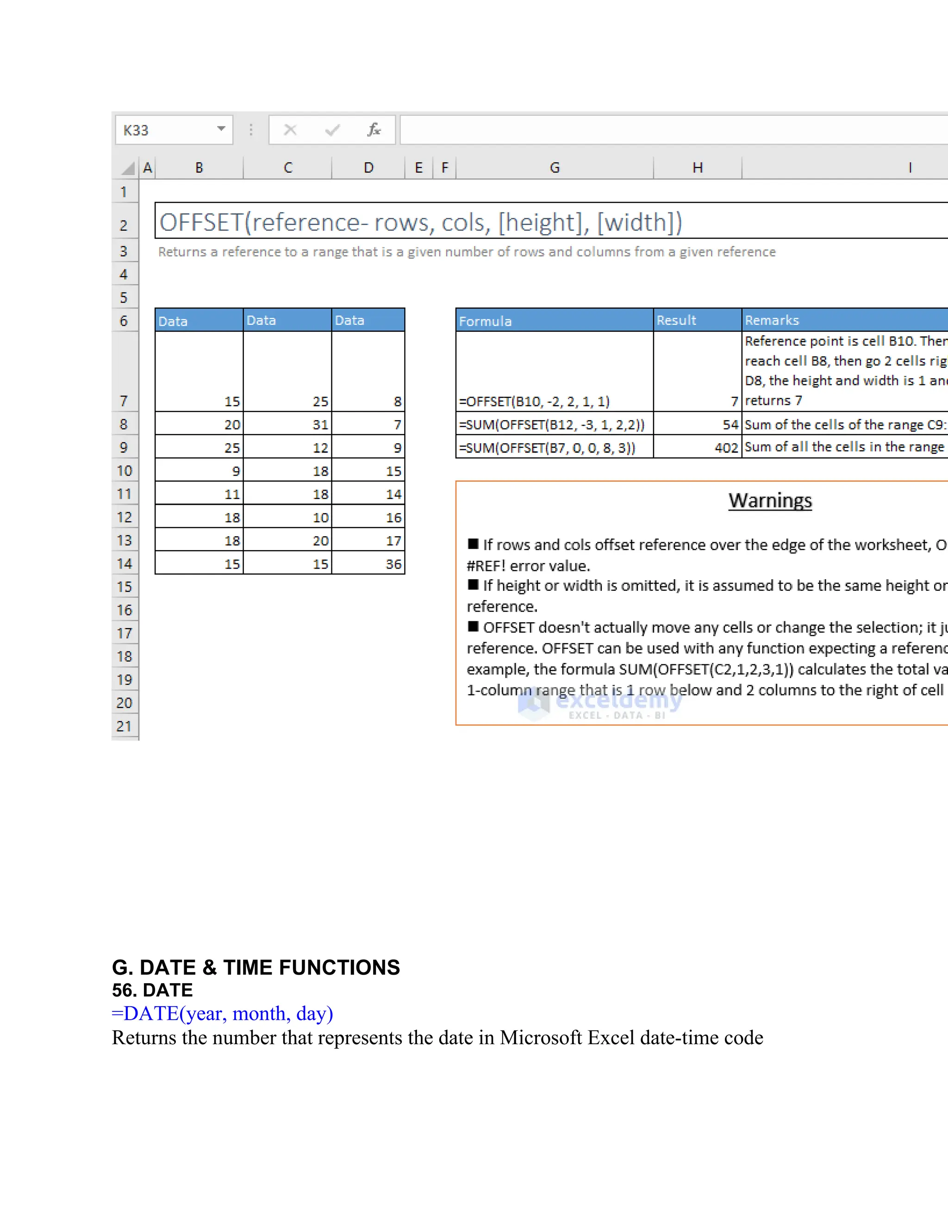The width and height of the screenshot is (948, 1226).
Task: Click cell with value 20 in row 8
Action: pyautogui.click(x=199, y=424)
